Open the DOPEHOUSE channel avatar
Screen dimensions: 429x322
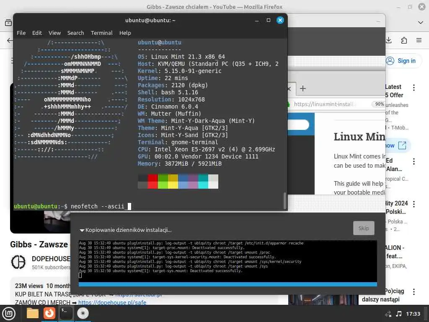[x=18, y=262]
